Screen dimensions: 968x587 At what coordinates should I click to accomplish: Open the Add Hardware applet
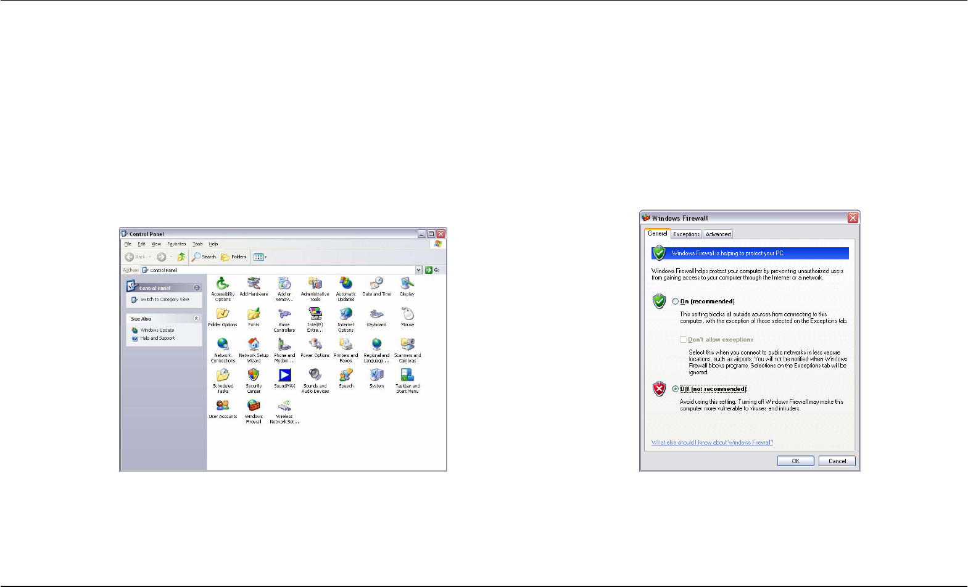(254, 283)
